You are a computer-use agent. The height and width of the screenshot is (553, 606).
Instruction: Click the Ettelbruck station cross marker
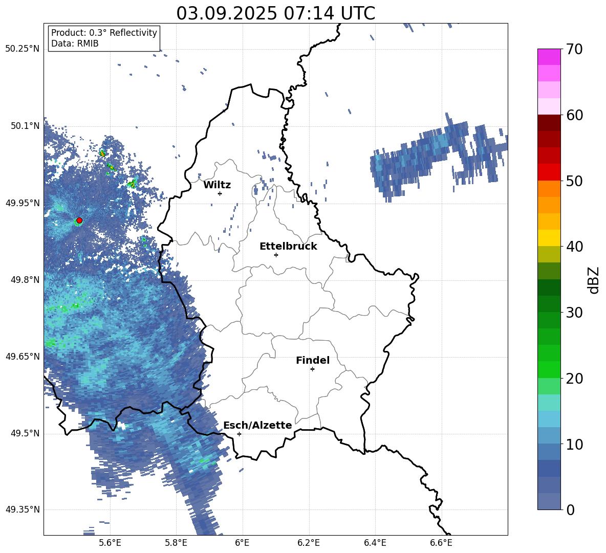pos(276,255)
